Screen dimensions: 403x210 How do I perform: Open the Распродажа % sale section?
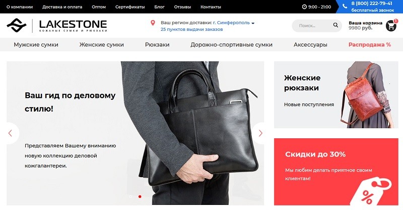[370, 44]
